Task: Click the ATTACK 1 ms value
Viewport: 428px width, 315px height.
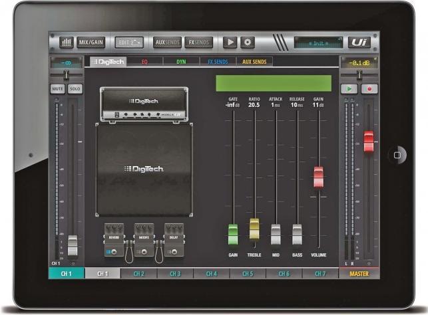Action: (x=276, y=105)
